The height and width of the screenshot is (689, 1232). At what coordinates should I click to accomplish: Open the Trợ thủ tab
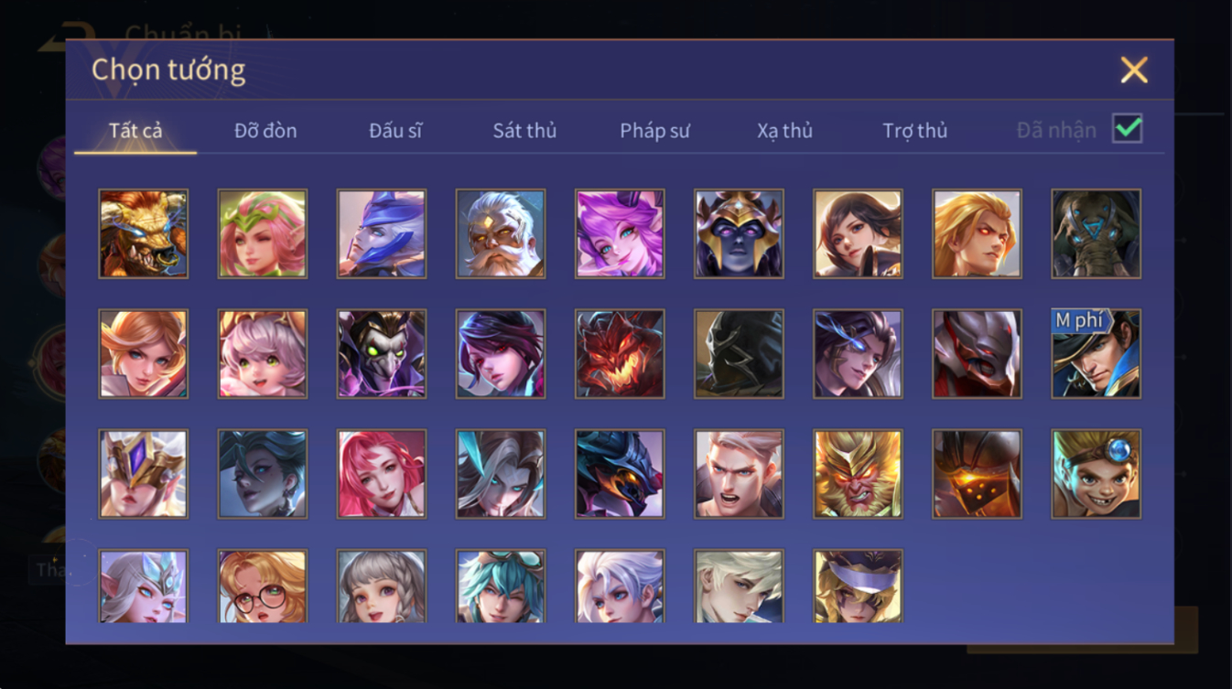tap(914, 131)
